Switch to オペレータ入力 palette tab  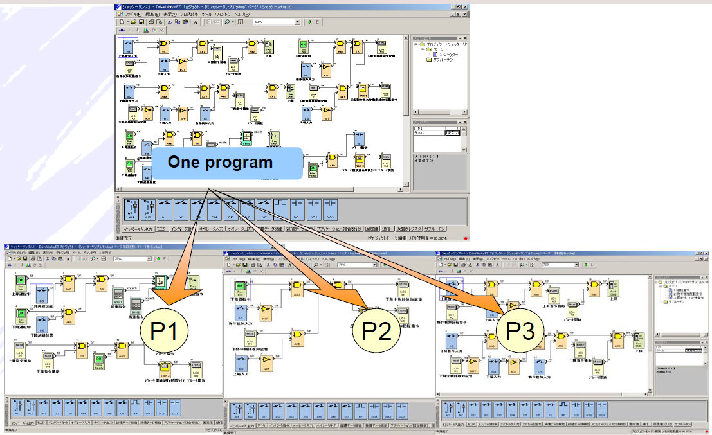pos(211,229)
